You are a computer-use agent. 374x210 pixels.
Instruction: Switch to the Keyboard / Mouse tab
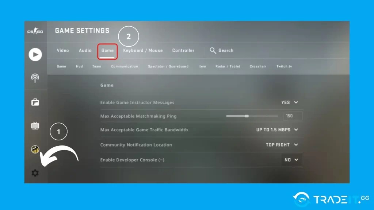coord(143,51)
